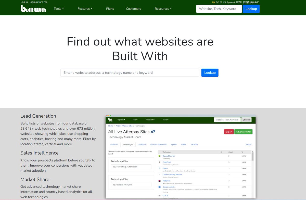Click the blue Lookup button in header

click(x=251, y=9)
